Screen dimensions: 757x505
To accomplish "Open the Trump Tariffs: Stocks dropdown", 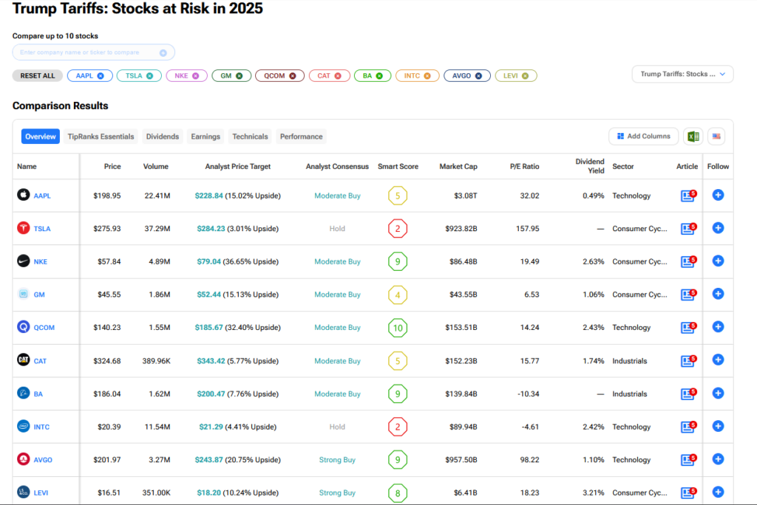I will 682,75.
